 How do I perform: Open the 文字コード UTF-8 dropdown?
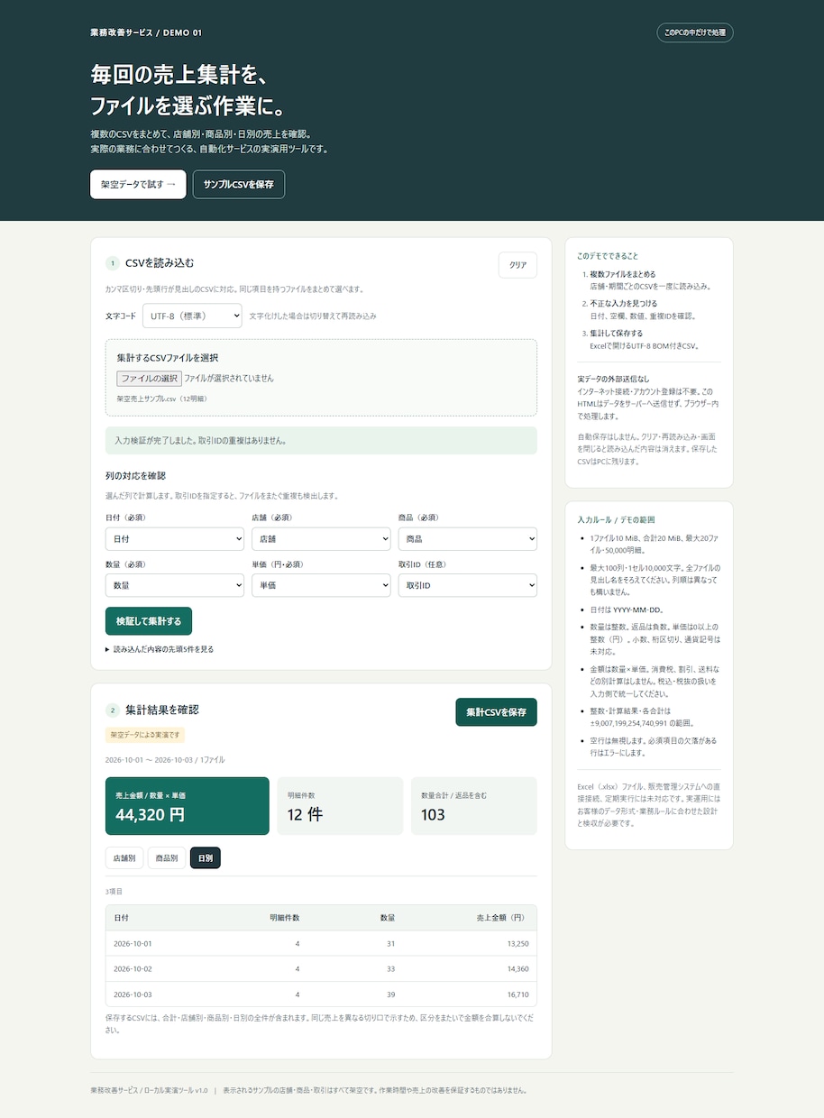click(x=192, y=316)
